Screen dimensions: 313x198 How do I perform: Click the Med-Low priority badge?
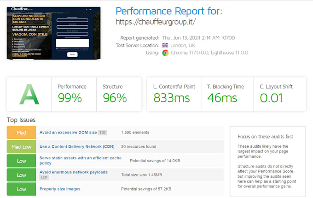pyautogui.click(x=21, y=147)
